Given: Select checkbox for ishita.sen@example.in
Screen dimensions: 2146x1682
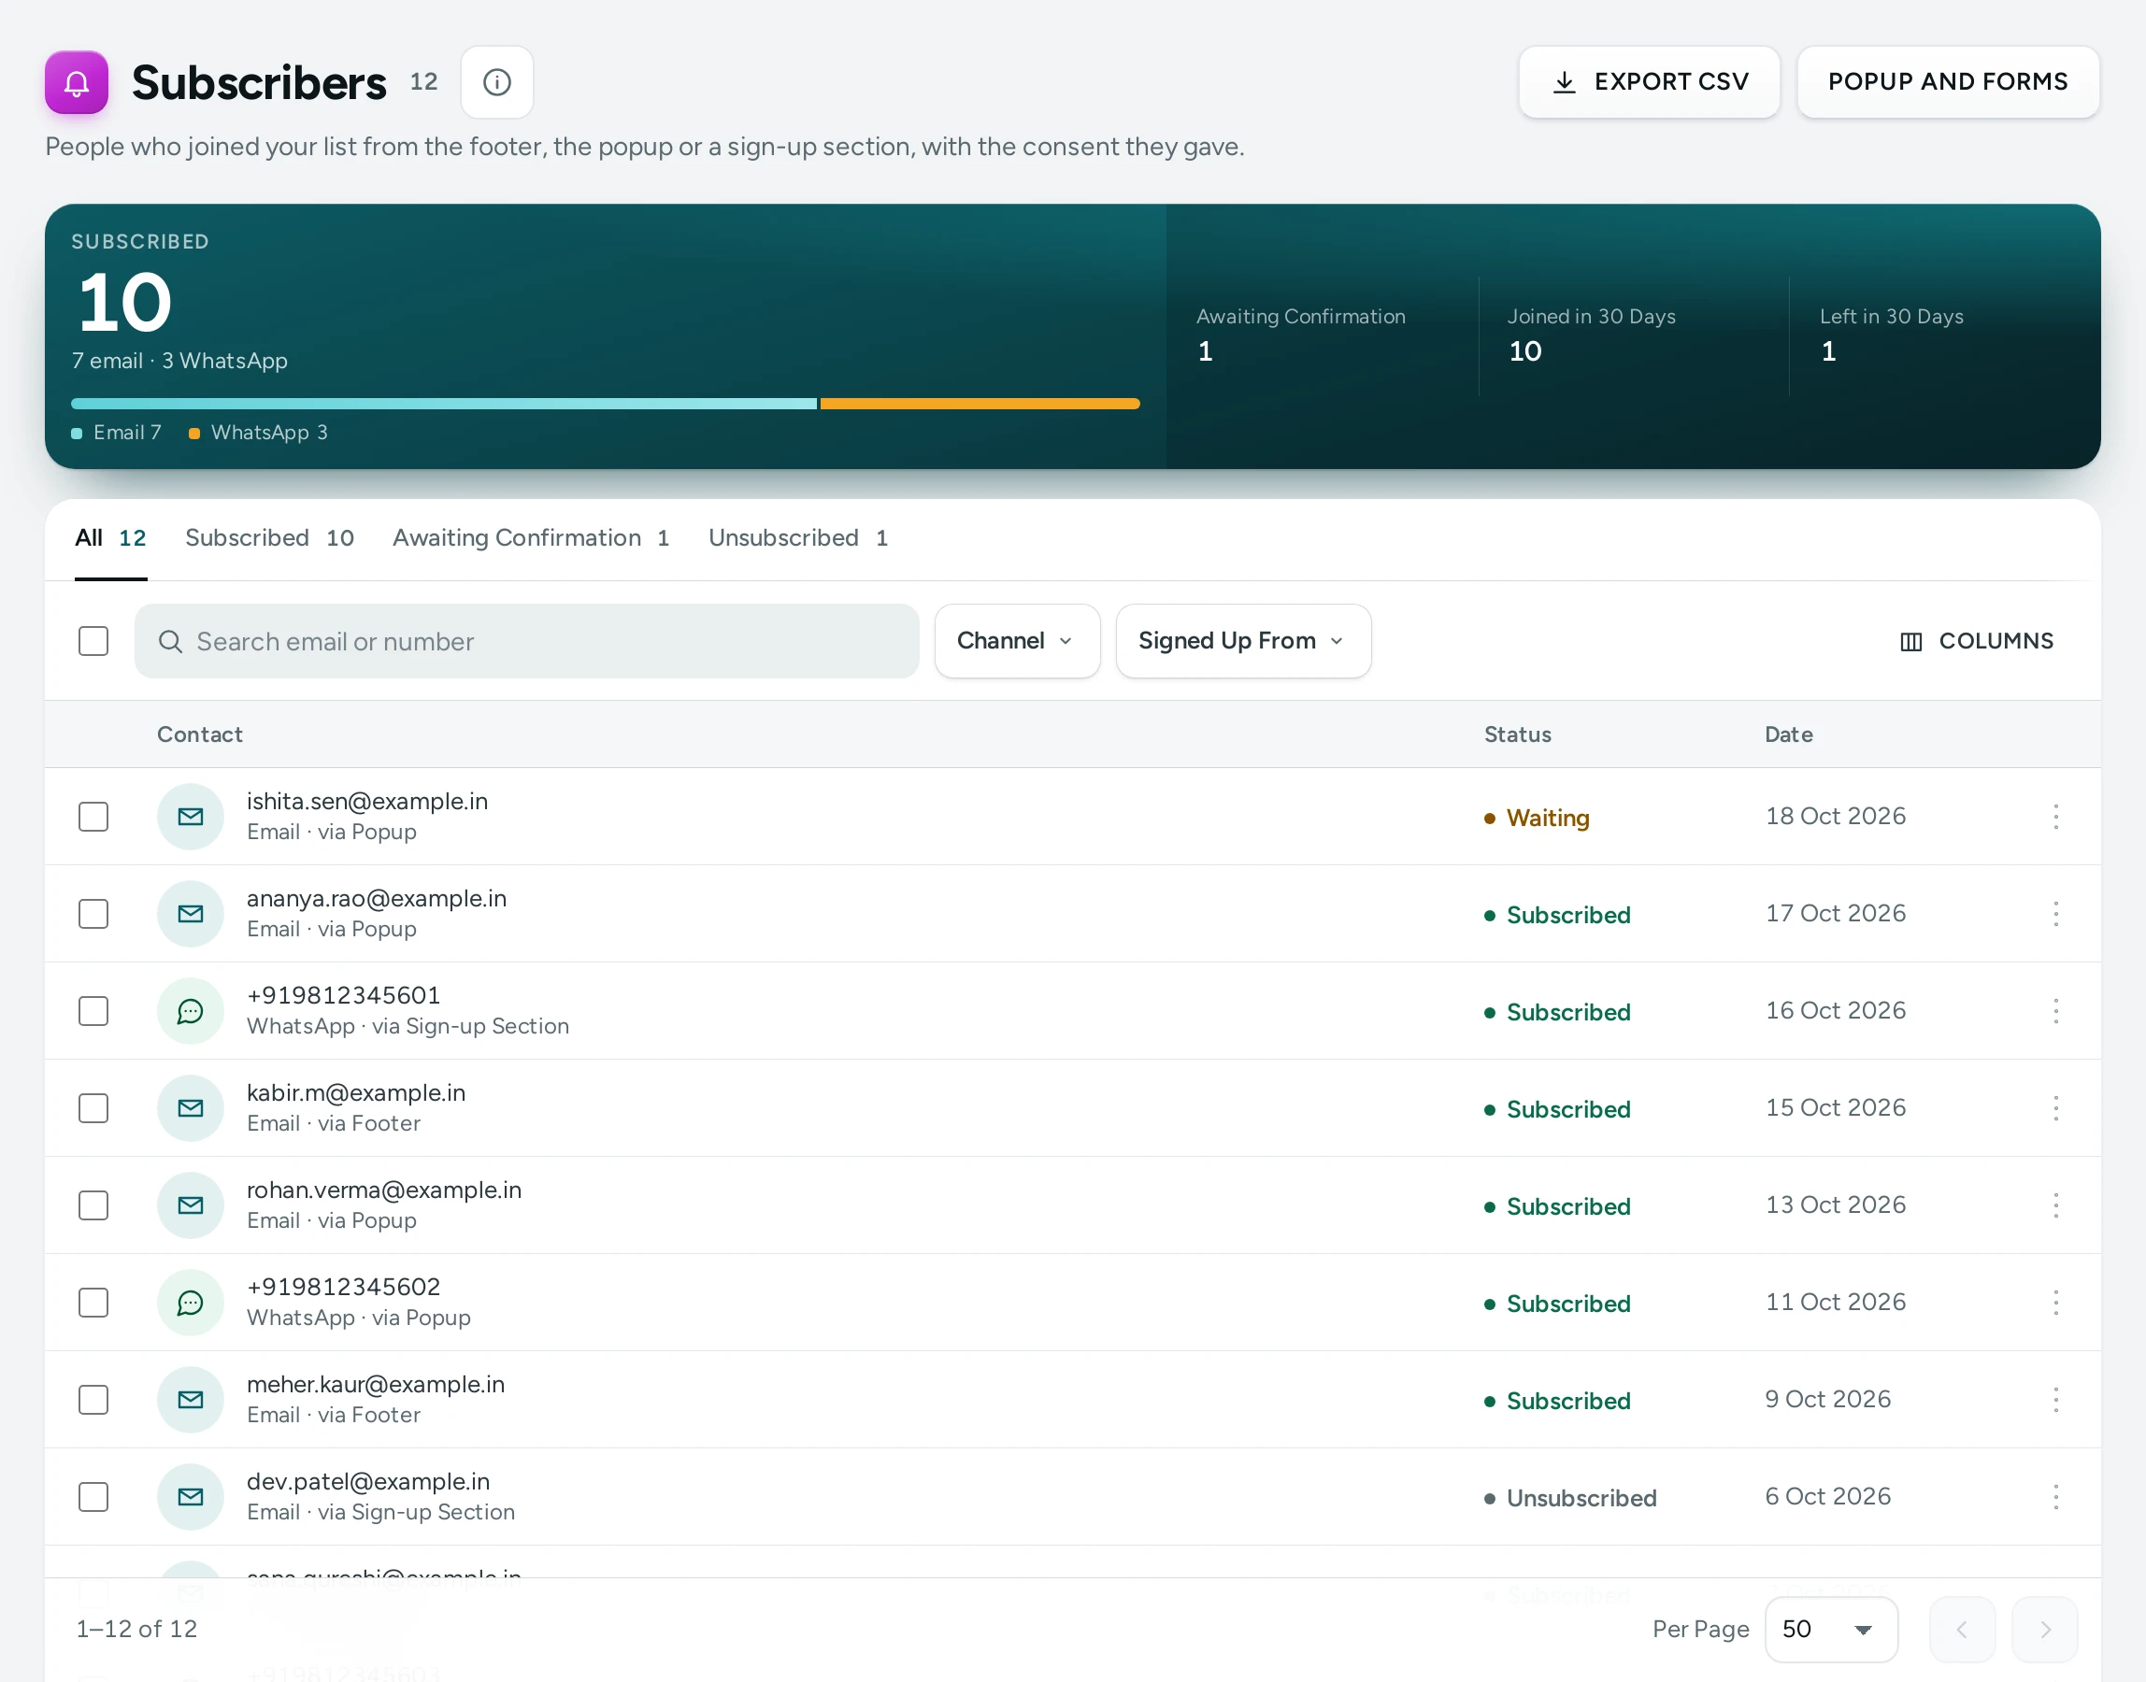Looking at the screenshot, I should [x=93, y=817].
